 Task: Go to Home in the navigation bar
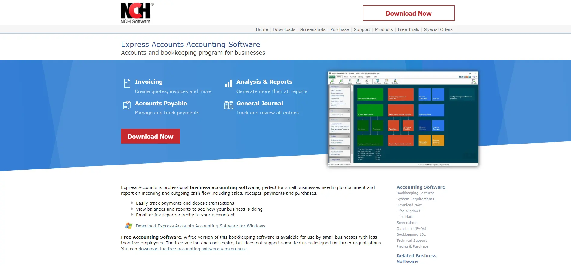pyautogui.click(x=262, y=29)
